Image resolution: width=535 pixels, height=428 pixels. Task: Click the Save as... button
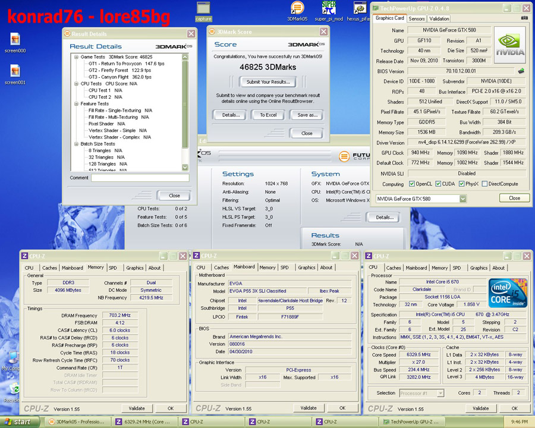pyautogui.click(x=307, y=115)
